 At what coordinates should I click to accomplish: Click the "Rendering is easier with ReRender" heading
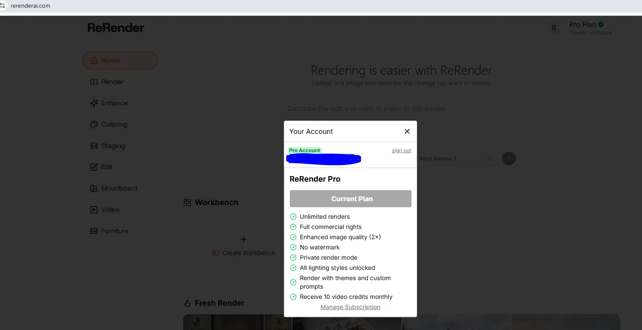pyautogui.click(x=401, y=70)
